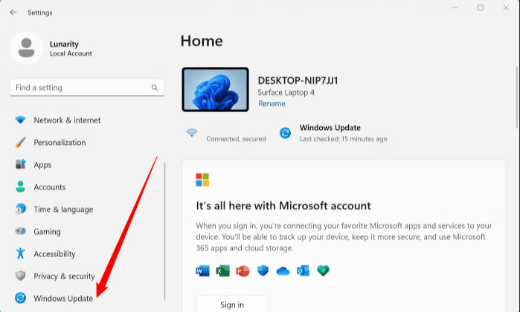Click the Find a setting search box
Image resolution: width=520 pixels, height=312 pixels.
[x=87, y=88]
